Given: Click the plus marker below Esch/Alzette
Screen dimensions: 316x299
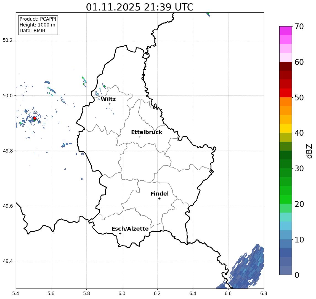Looking at the screenshot, I should click(x=120, y=234).
